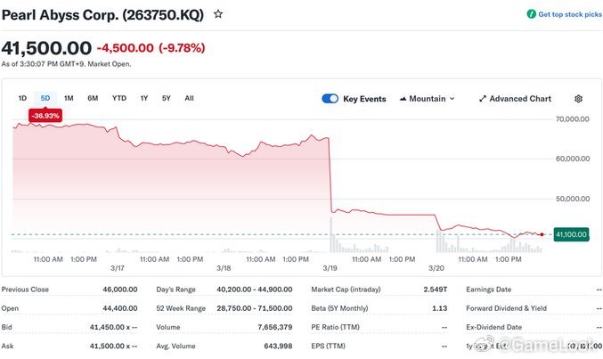The height and width of the screenshot is (359, 603).
Task: Click the Open value 44,400.00
Action: pyautogui.click(x=120, y=308)
